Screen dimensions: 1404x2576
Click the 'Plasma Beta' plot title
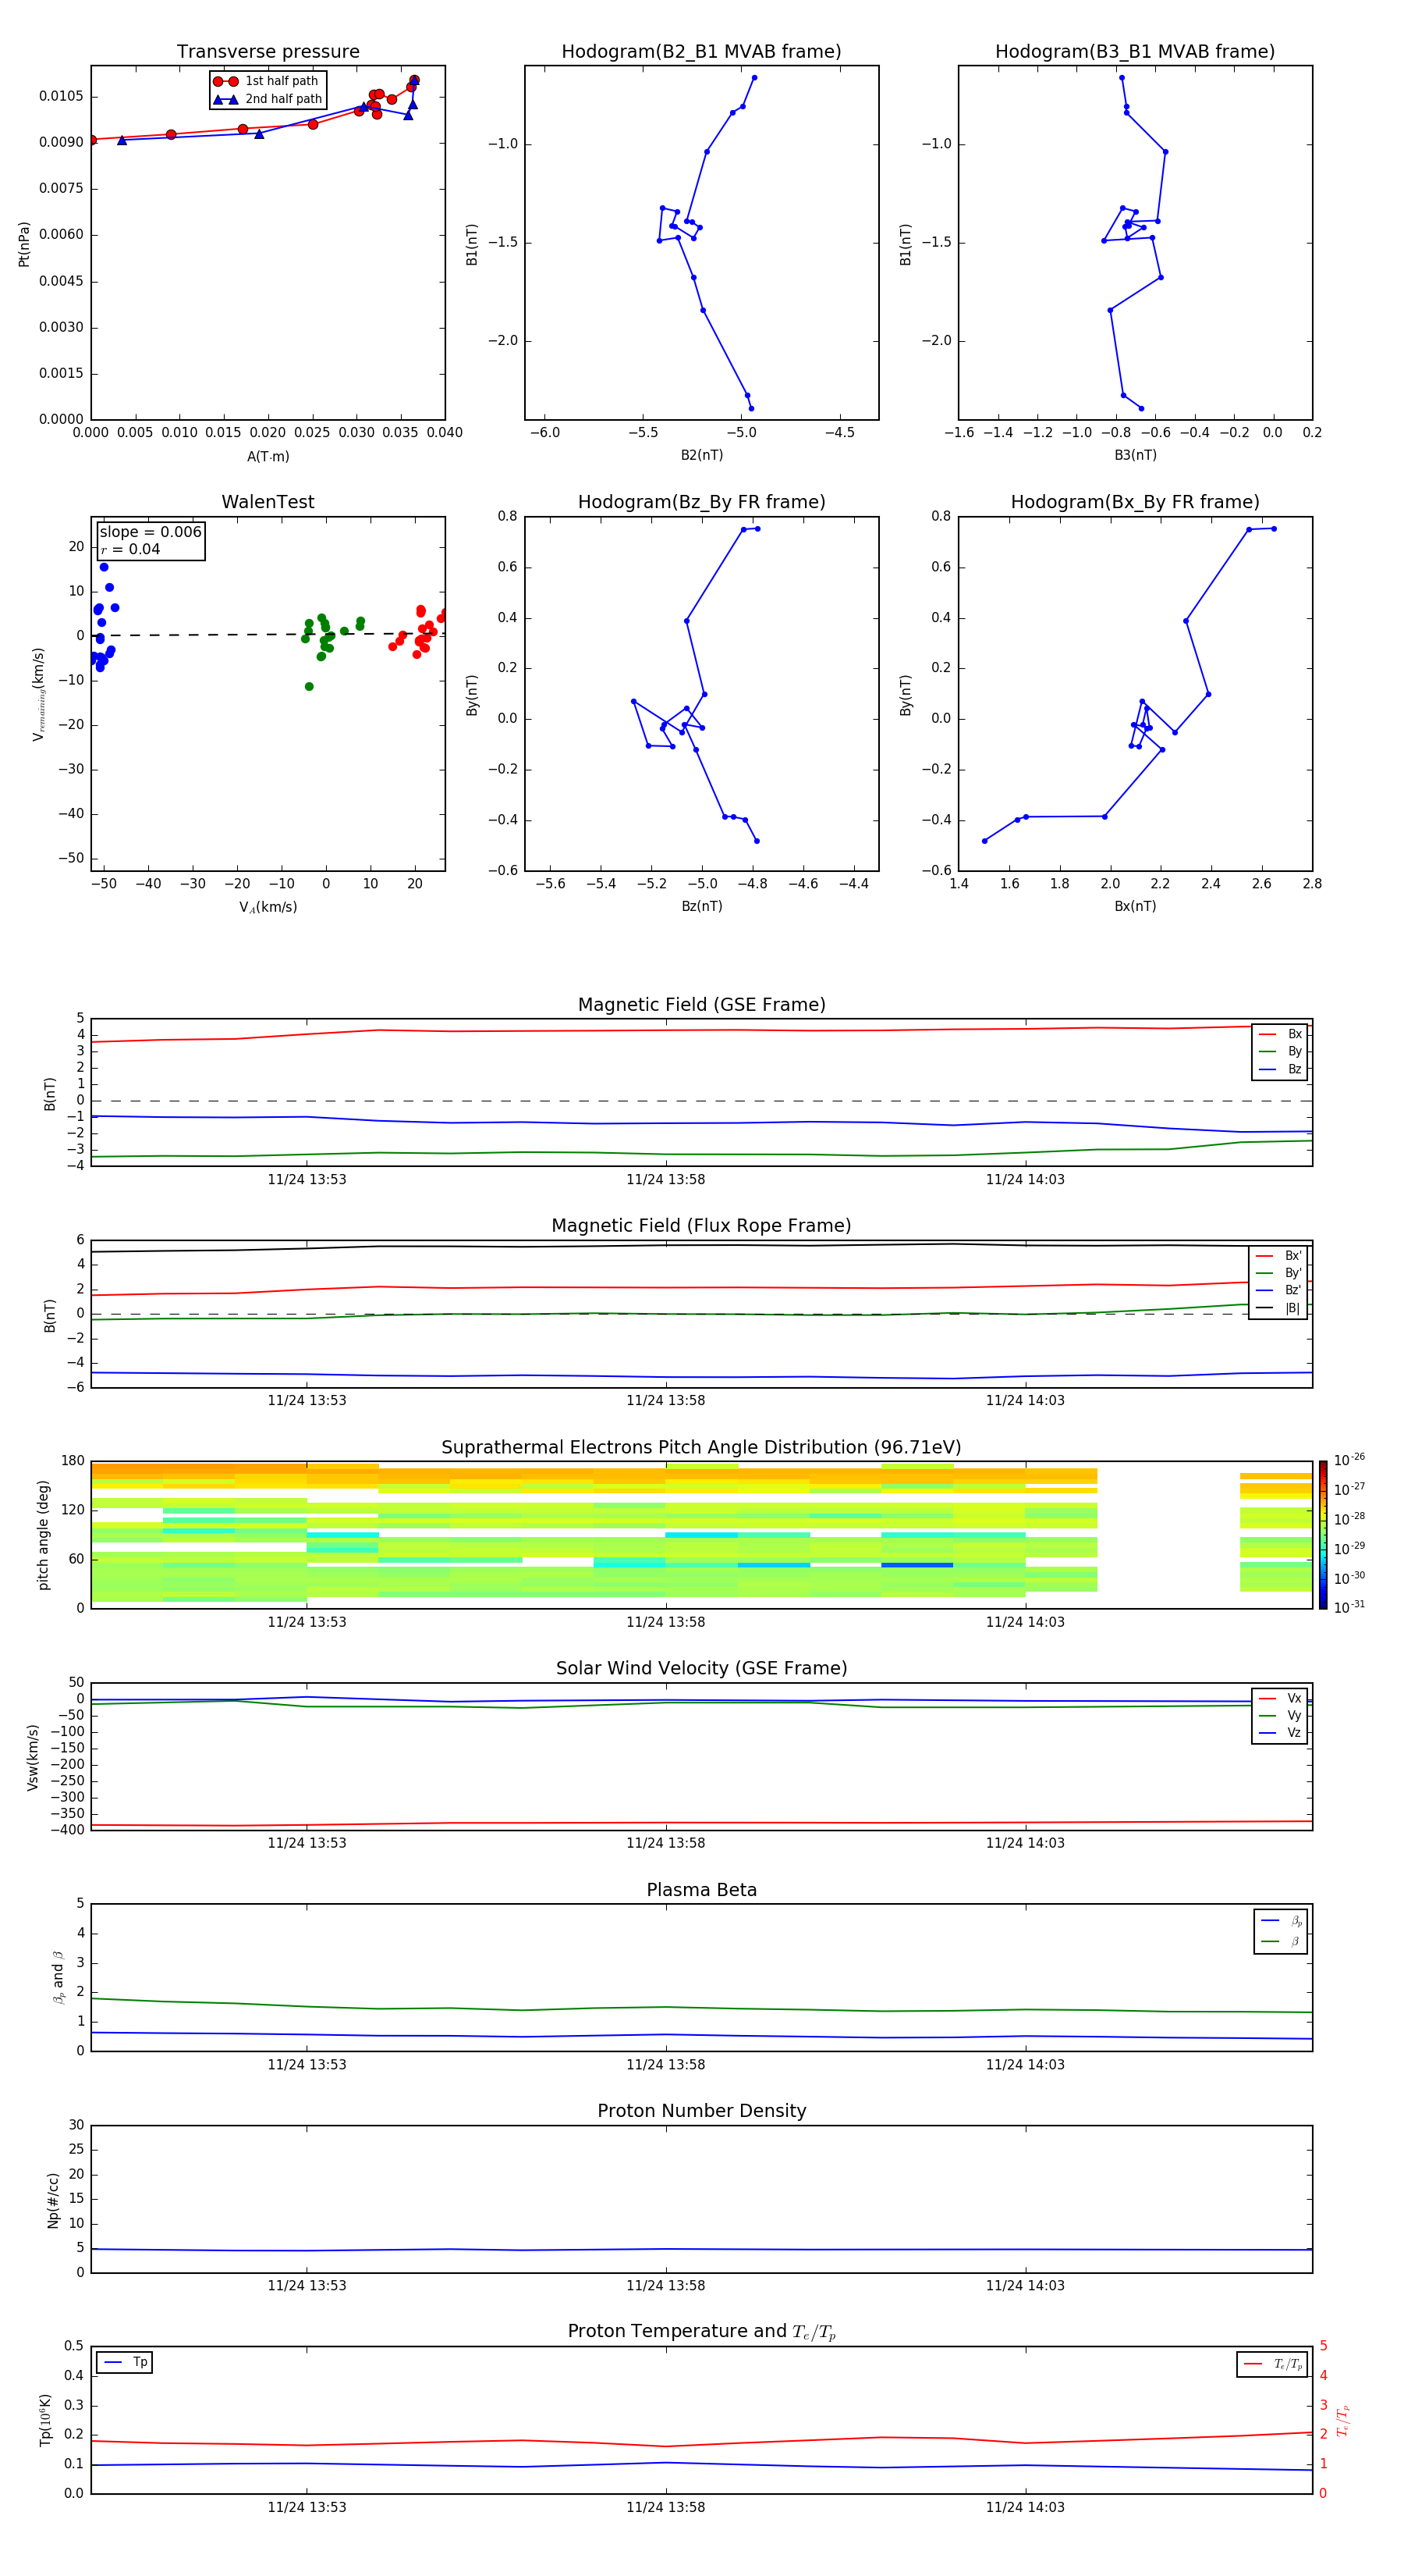701,1891
